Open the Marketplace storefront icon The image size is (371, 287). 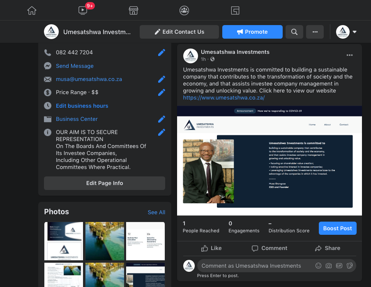[x=134, y=10]
